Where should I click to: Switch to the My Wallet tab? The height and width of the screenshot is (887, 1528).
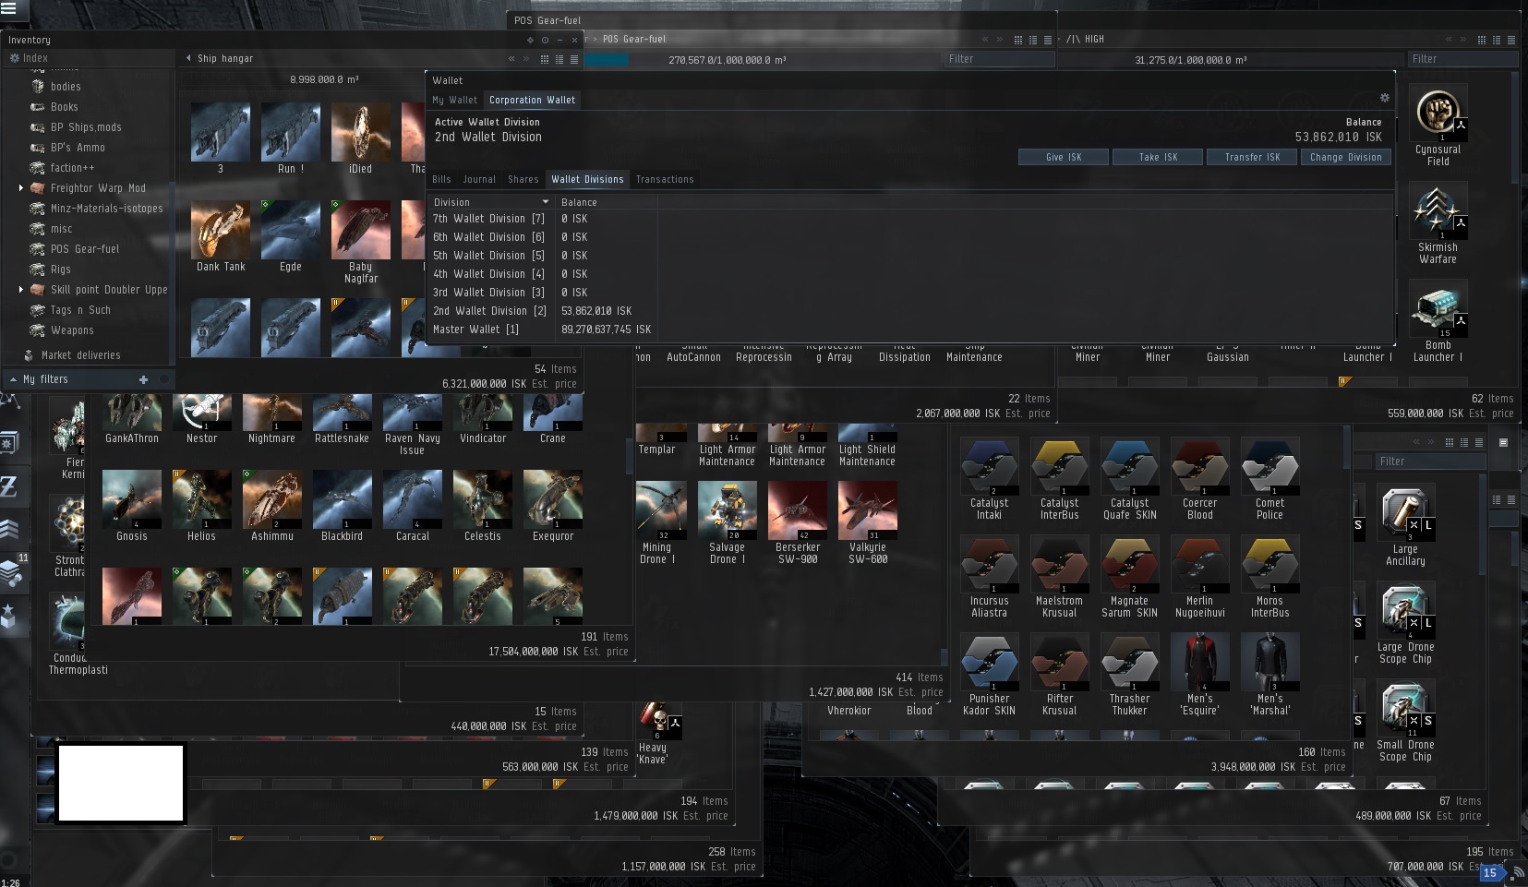click(455, 100)
